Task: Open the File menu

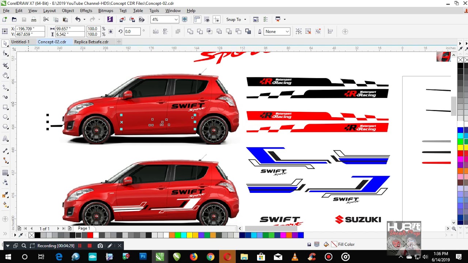Action: point(6,11)
